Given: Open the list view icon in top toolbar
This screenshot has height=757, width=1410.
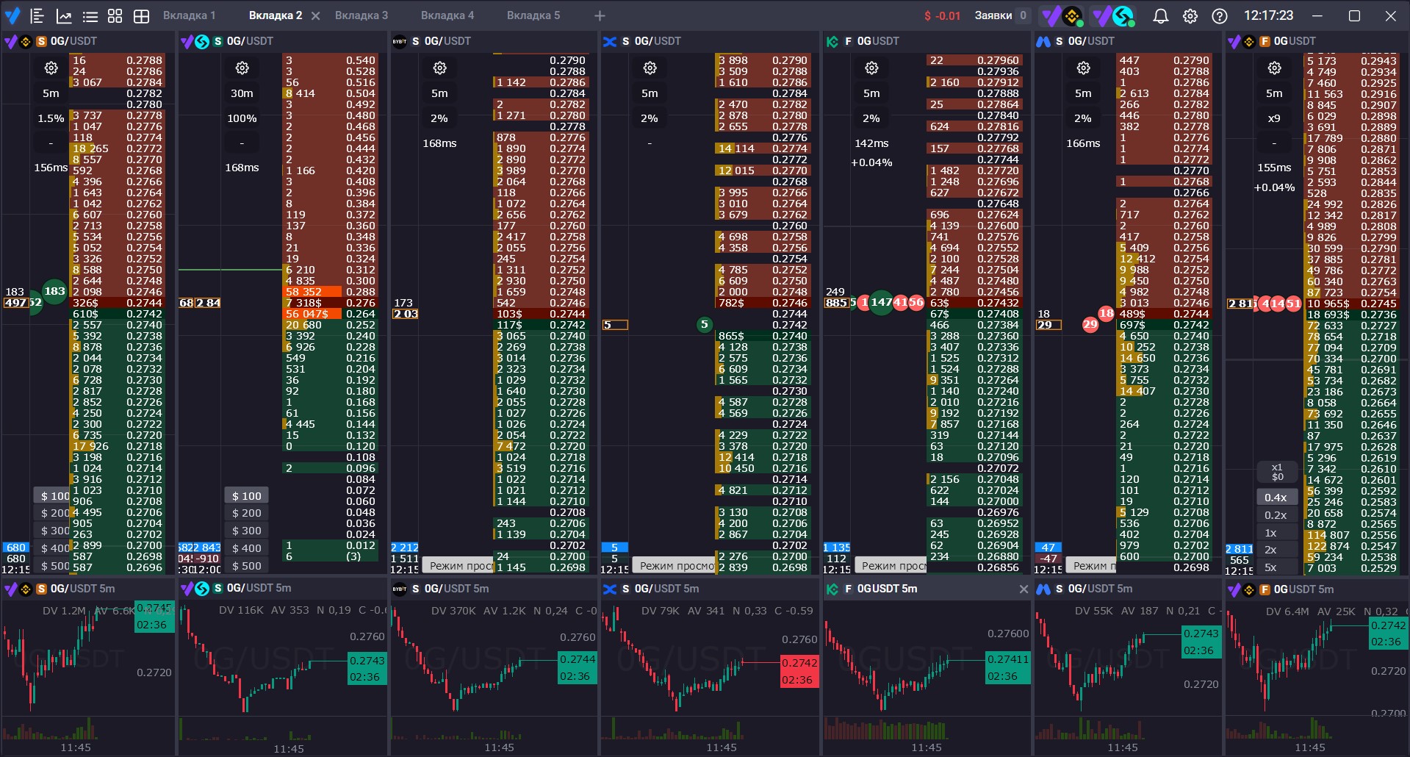Looking at the screenshot, I should point(90,15).
